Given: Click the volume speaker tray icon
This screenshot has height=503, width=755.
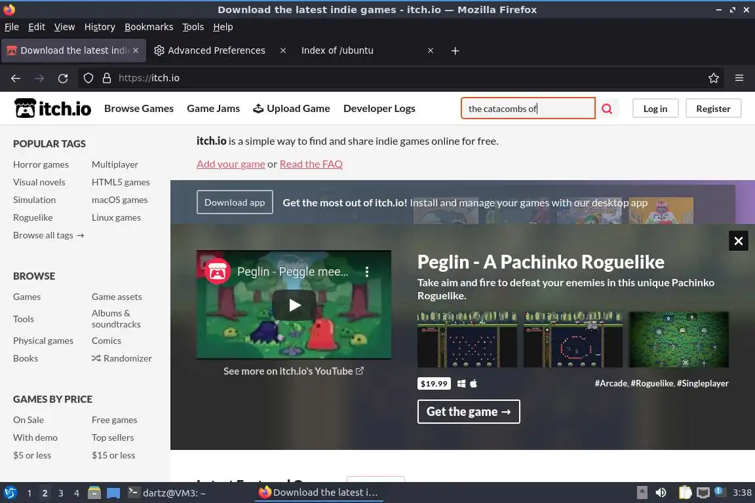Looking at the screenshot, I should pyautogui.click(x=661, y=493).
